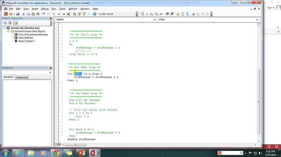281x157 pixels.
Task: Select Form_frmCustomerAddresses in the project tree
Action: click(x=33, y=35)
